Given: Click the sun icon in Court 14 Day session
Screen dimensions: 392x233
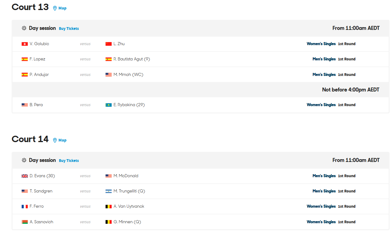Looking at the screenshot, I should (x=24, y=160).
